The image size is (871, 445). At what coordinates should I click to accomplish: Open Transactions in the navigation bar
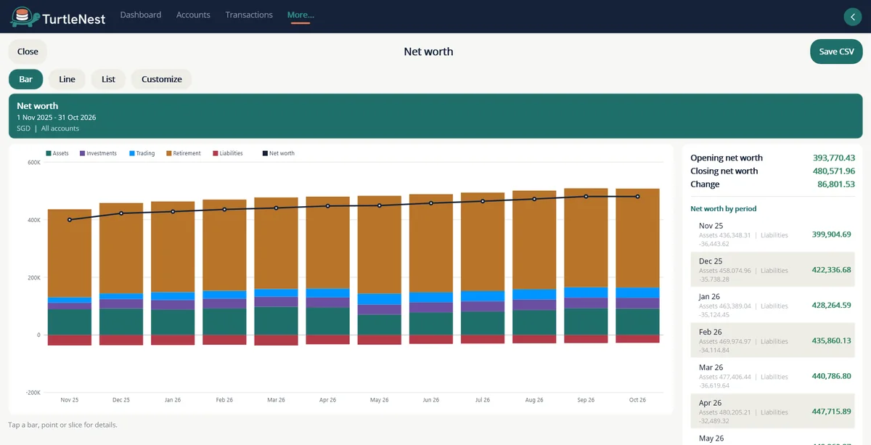pos(249,15)
